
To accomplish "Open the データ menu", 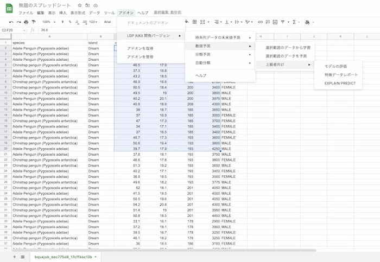I will tap(94, 13).
